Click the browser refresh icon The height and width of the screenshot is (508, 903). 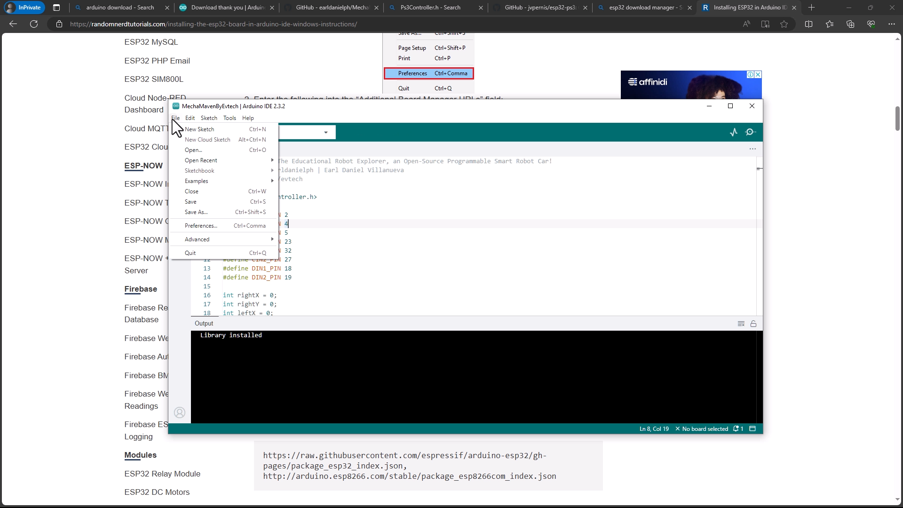pos(34,24)
